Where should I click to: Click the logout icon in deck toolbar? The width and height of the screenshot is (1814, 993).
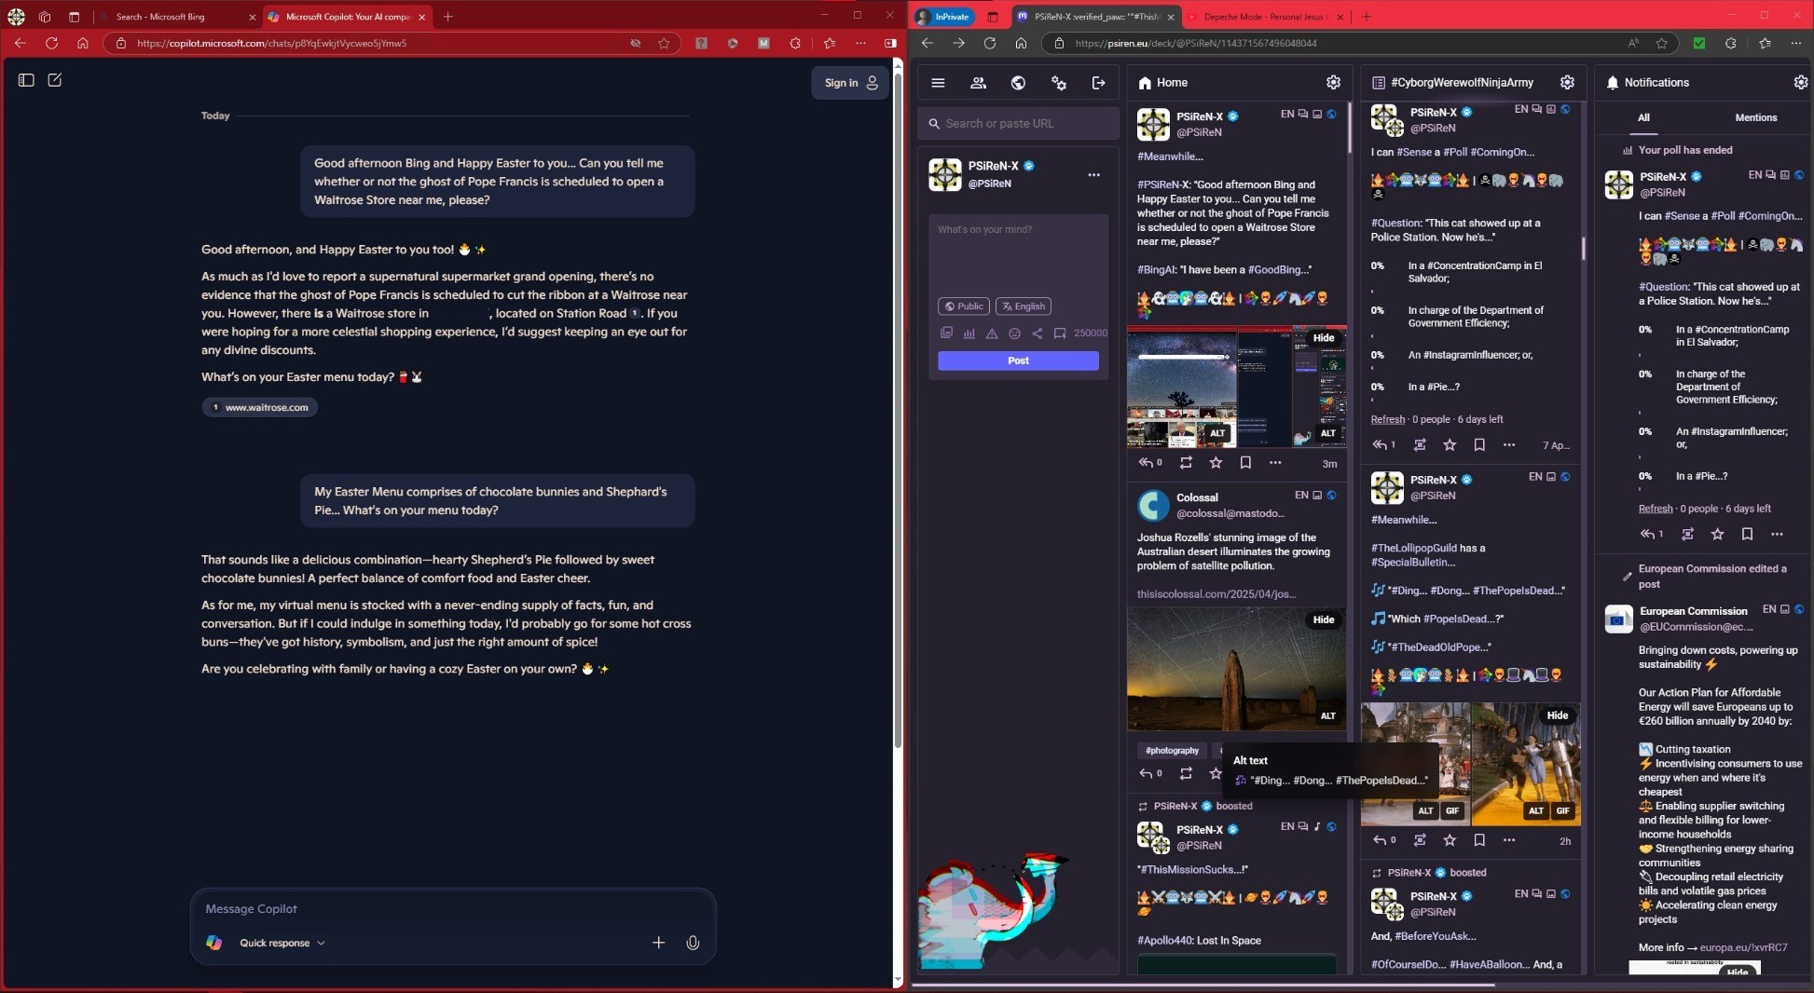(x=1098, y=83)
